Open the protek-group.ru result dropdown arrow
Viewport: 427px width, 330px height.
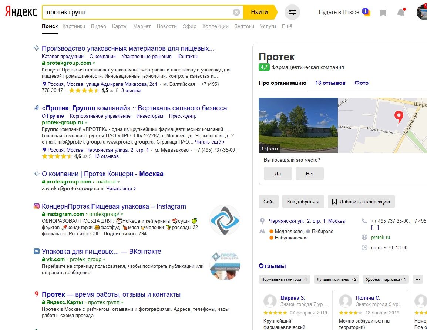pos(86,123)
